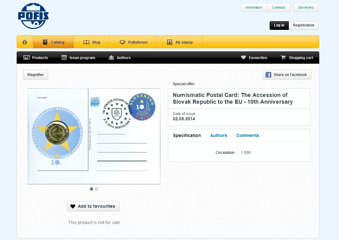Switch language to Slovensky

306,8
